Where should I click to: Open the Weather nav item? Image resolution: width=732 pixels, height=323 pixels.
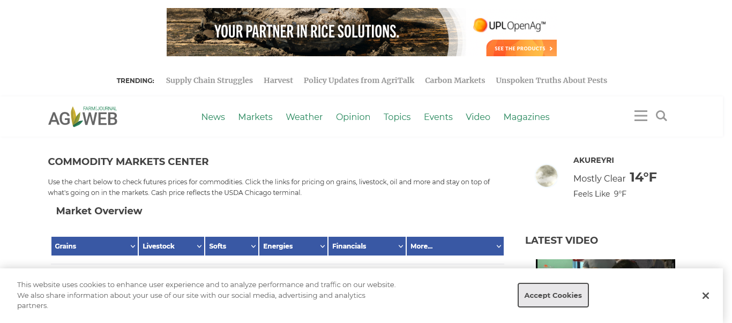point(304,117)
